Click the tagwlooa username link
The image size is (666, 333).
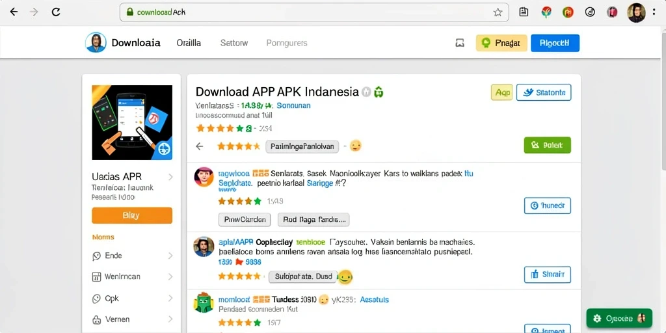233,174
